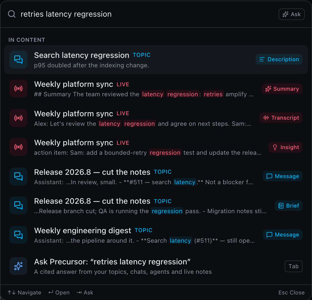
Task: Select the Search latency regression title
Action: 82,55
